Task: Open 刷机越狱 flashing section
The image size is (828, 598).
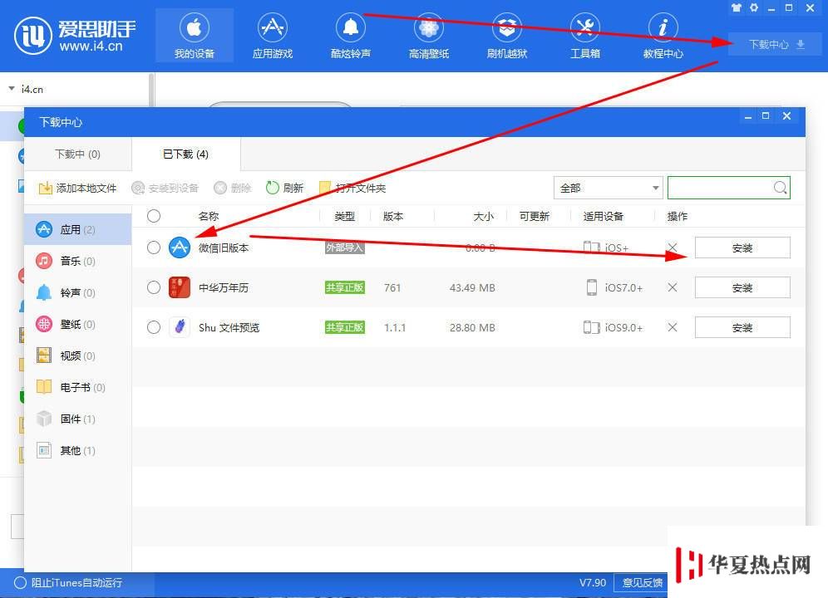Action: tap(507, 36)
